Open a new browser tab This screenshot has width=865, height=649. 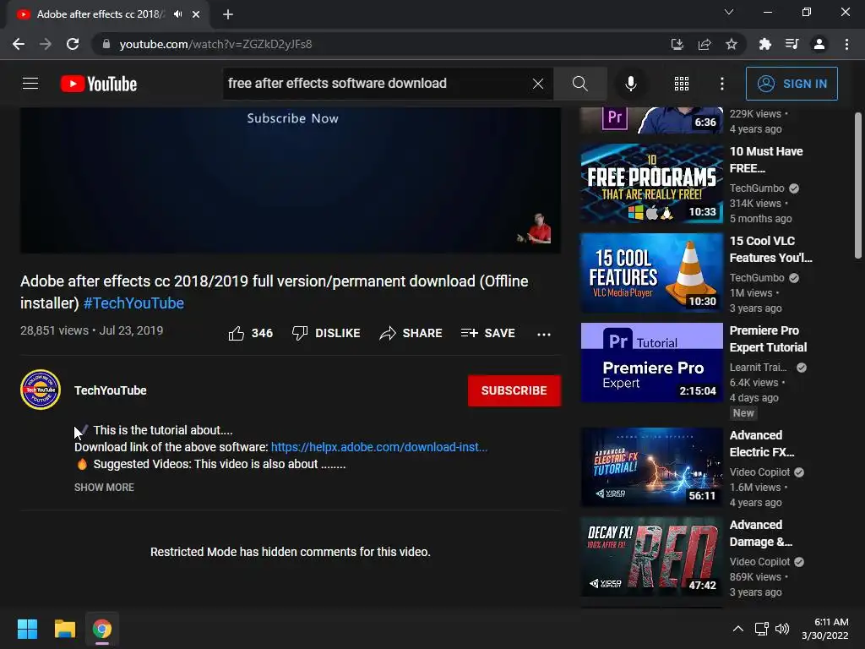pos(228,14)
